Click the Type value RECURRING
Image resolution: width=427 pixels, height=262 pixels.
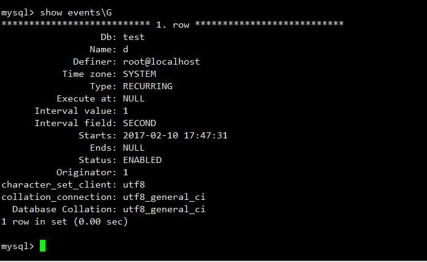click(x=147, y=86)
